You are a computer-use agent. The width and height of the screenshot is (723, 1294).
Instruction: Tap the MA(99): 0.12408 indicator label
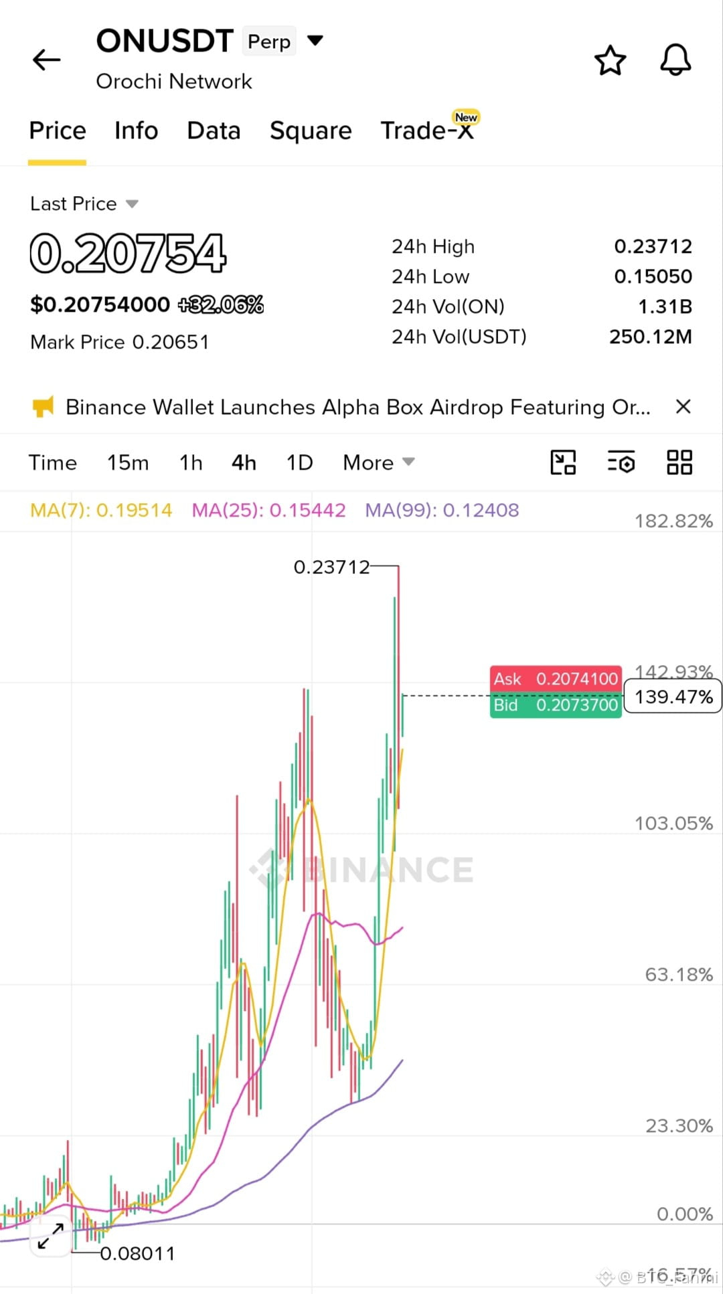[x=442, y=511]
